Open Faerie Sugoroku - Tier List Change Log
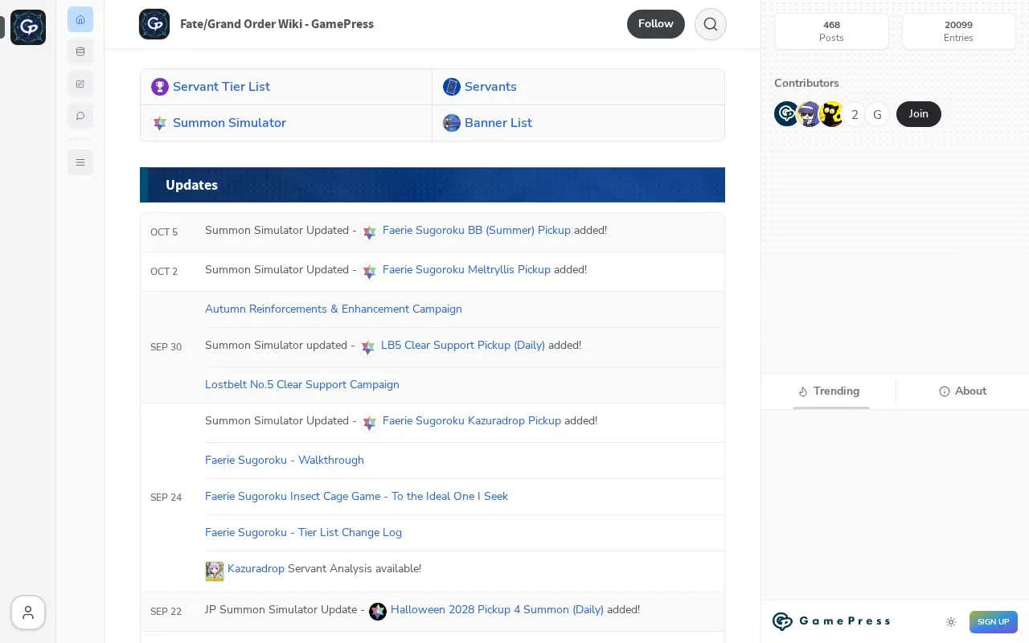This screenshot has height=643, width=1029. [303, 533]
